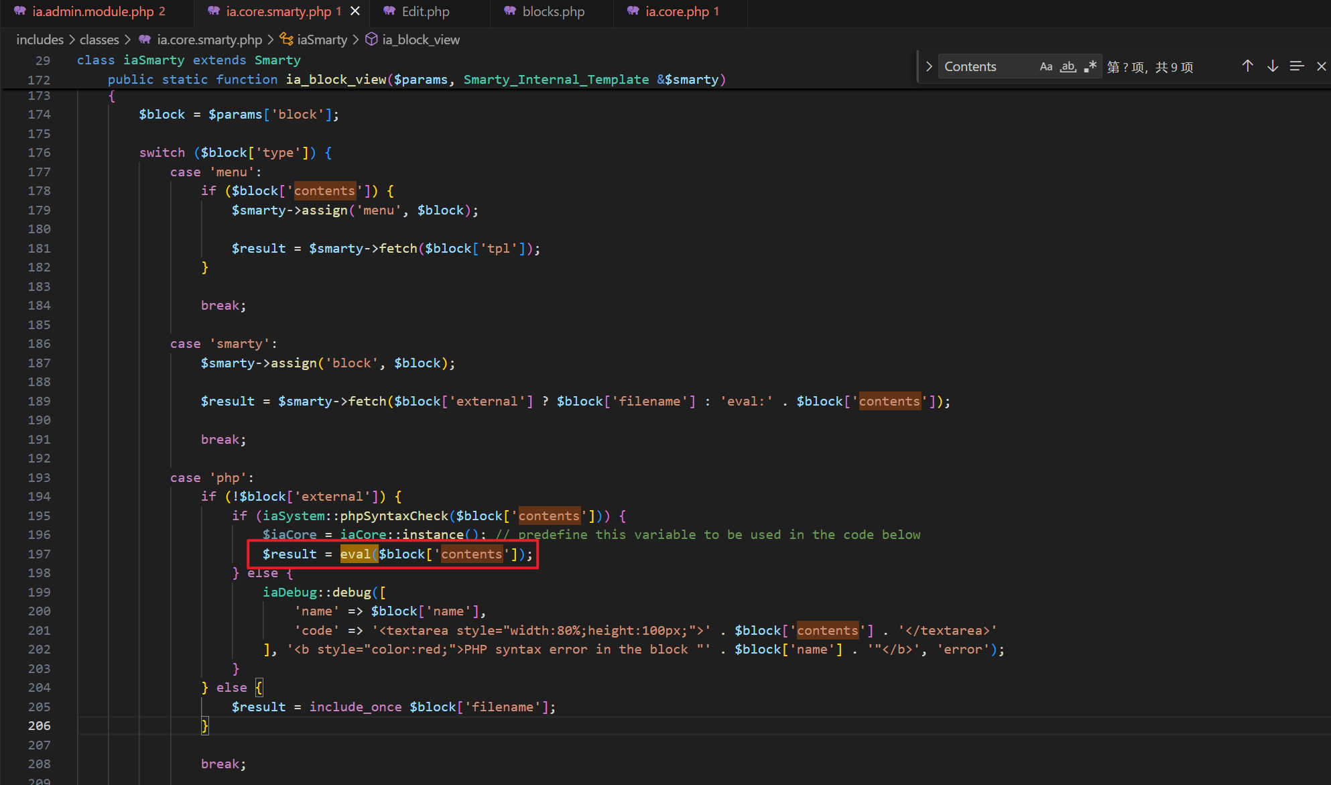Screen dimensions: 1331x785
Task: Click include_once statement on line 205
Action: (x=393, y=707)
